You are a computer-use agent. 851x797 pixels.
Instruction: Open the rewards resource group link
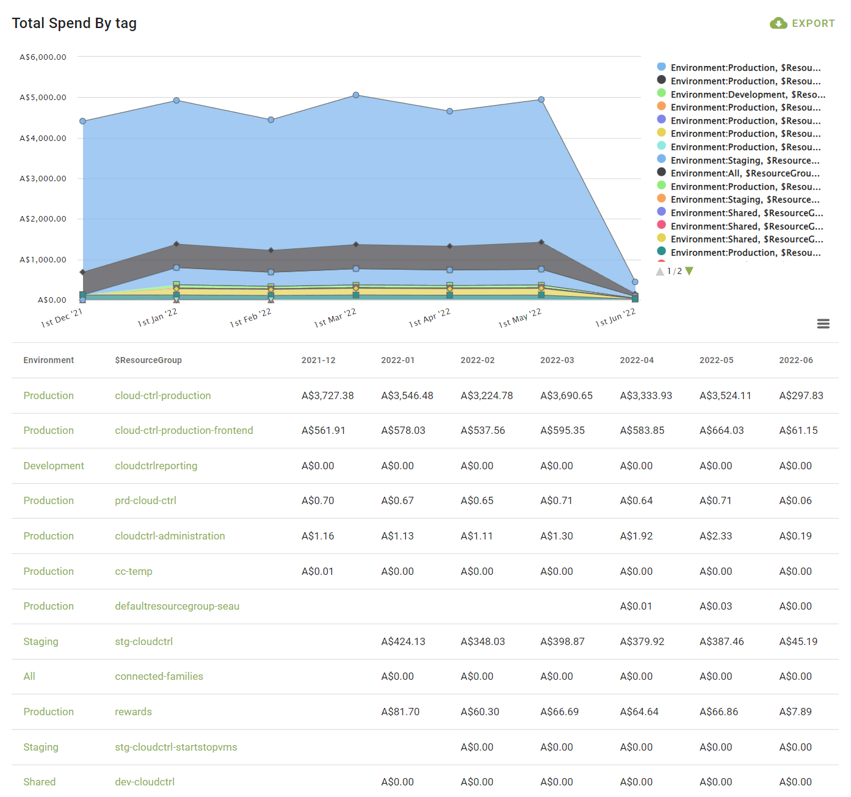click(133, 712)
